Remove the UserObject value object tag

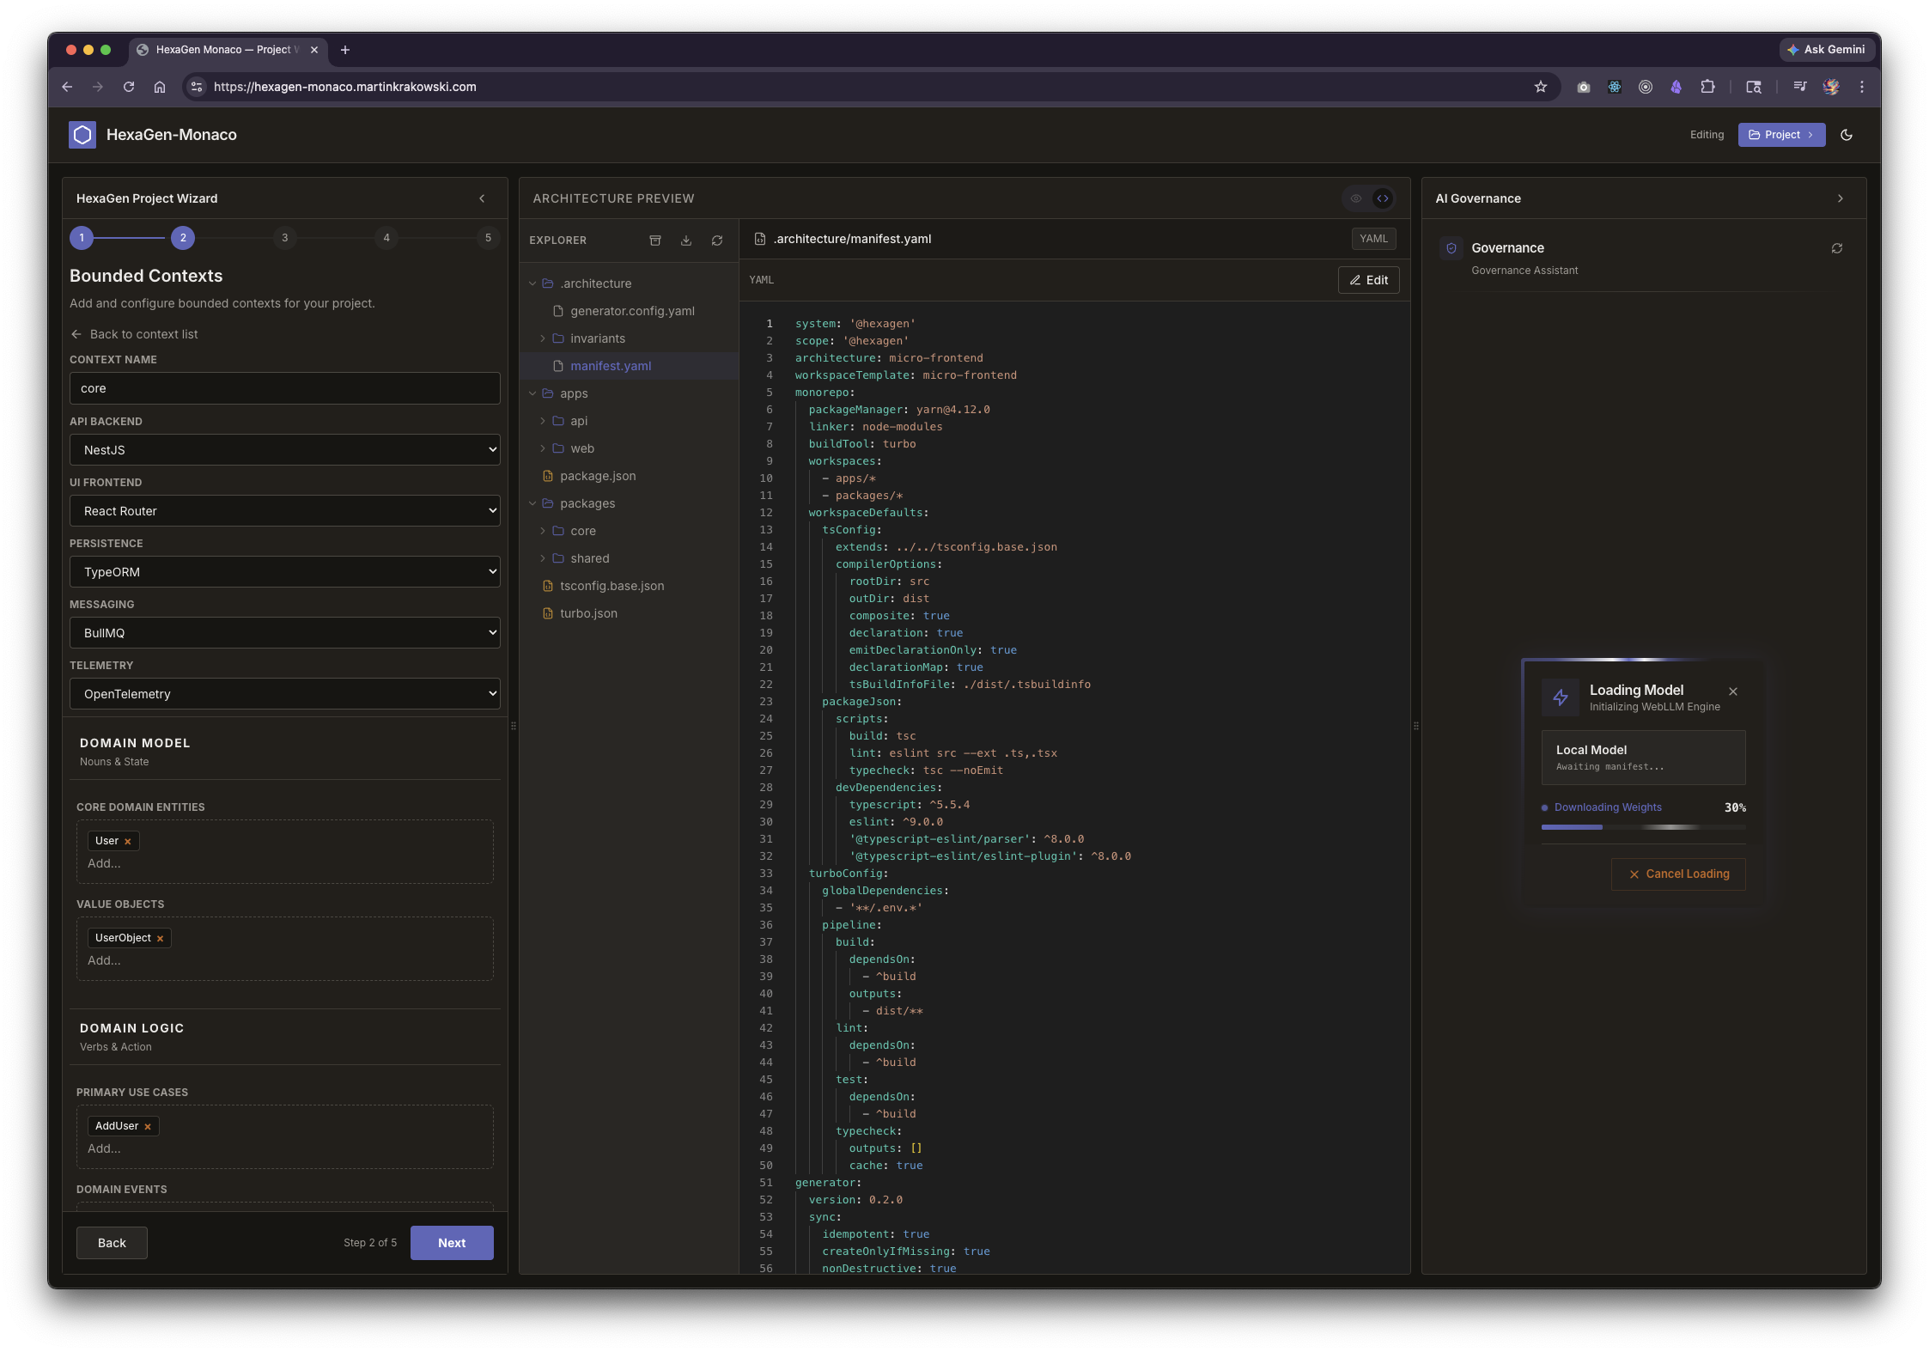160,939
